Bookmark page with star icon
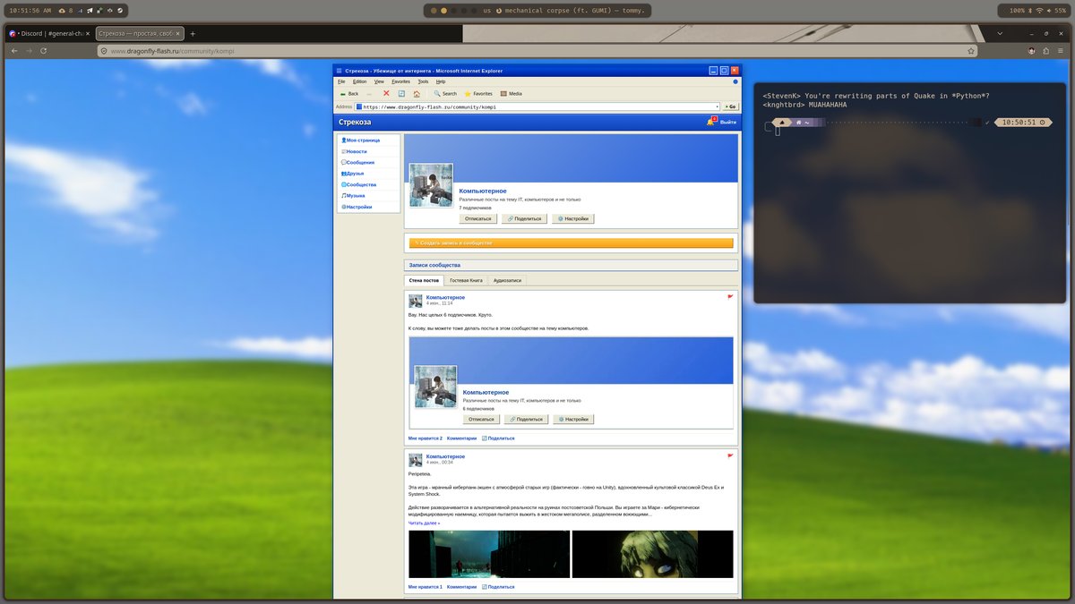This screenshot has height=604, width=1075. pyautogui.click(x=971, y=51)
